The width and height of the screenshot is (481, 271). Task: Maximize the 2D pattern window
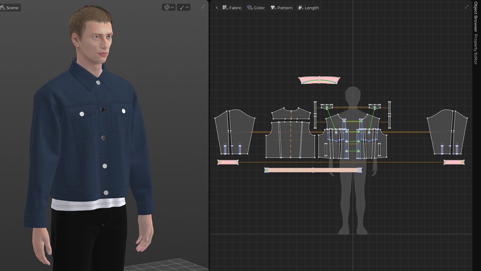tap(467, 7)
